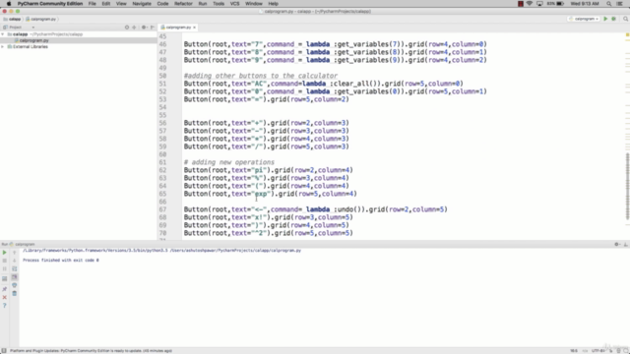Screen dimensions: 630x354
Task: Click scroll from source icon in Project panel
Action: 127,28
